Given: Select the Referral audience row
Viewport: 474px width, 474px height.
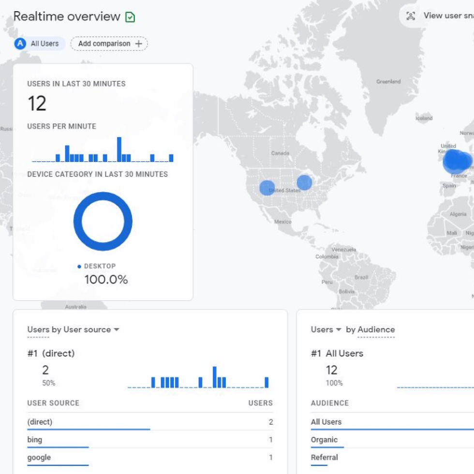Looking at the screenshot, I should point(392,458).
